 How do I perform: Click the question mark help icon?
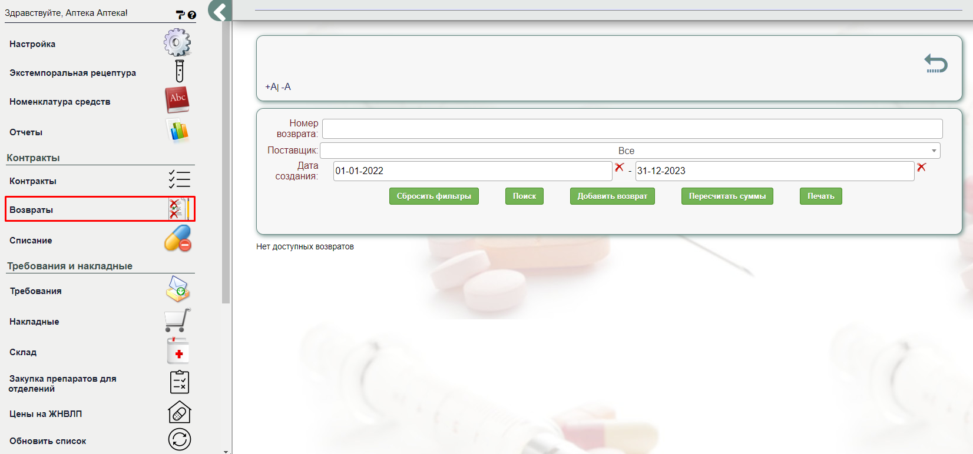(192, 15)
